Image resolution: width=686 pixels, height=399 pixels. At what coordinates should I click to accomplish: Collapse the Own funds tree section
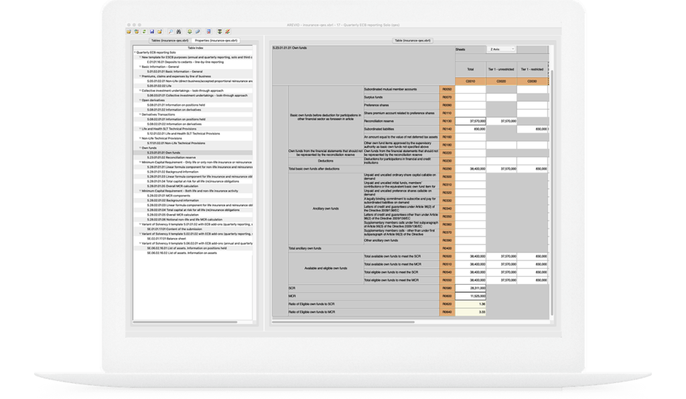click(140, 148)
